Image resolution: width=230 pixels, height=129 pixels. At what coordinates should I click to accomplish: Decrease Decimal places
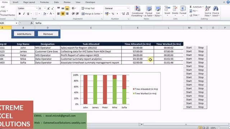coord(128,14)
